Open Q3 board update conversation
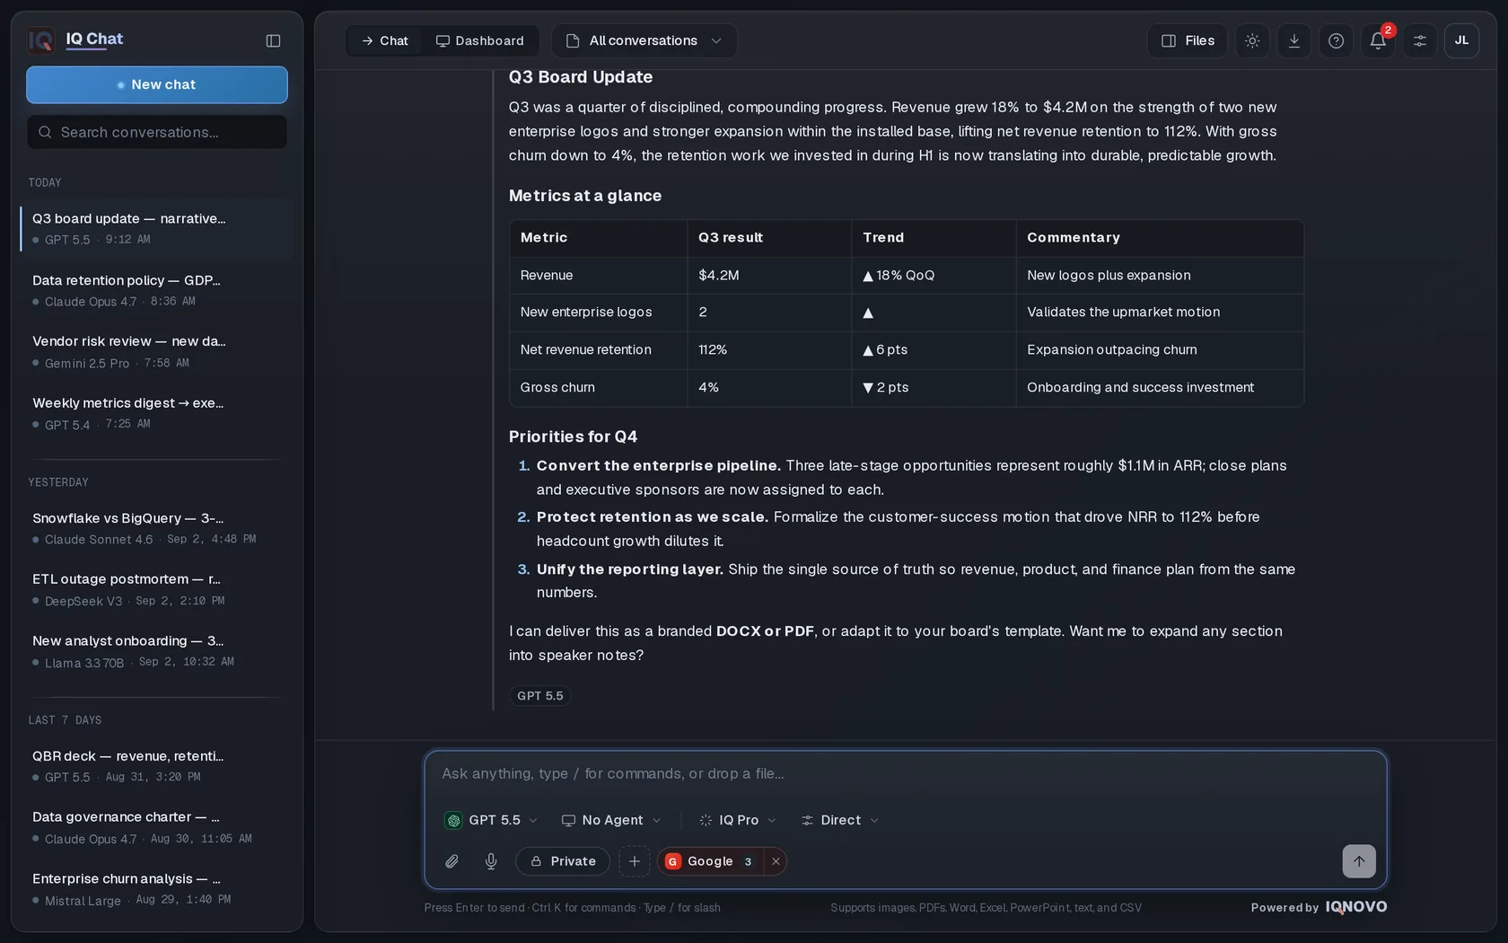 coord(157,228)
